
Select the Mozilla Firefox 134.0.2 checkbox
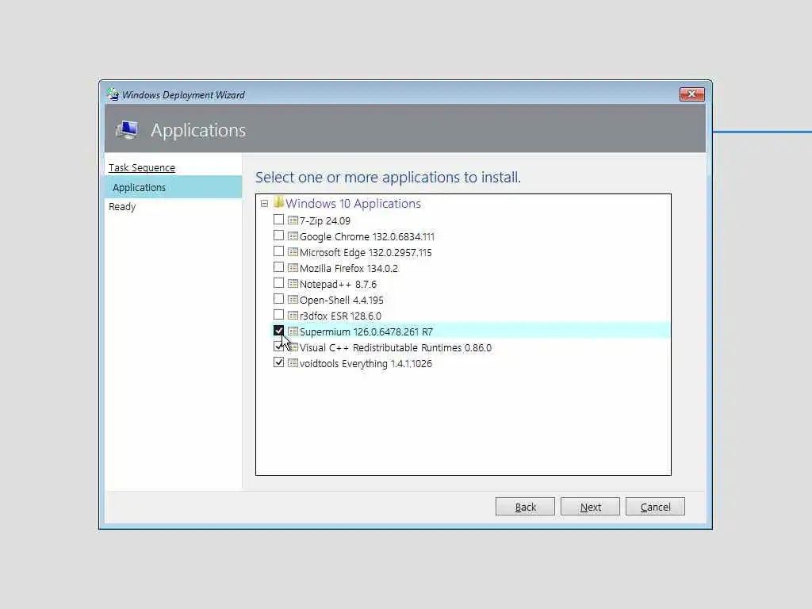coord(278,267)
